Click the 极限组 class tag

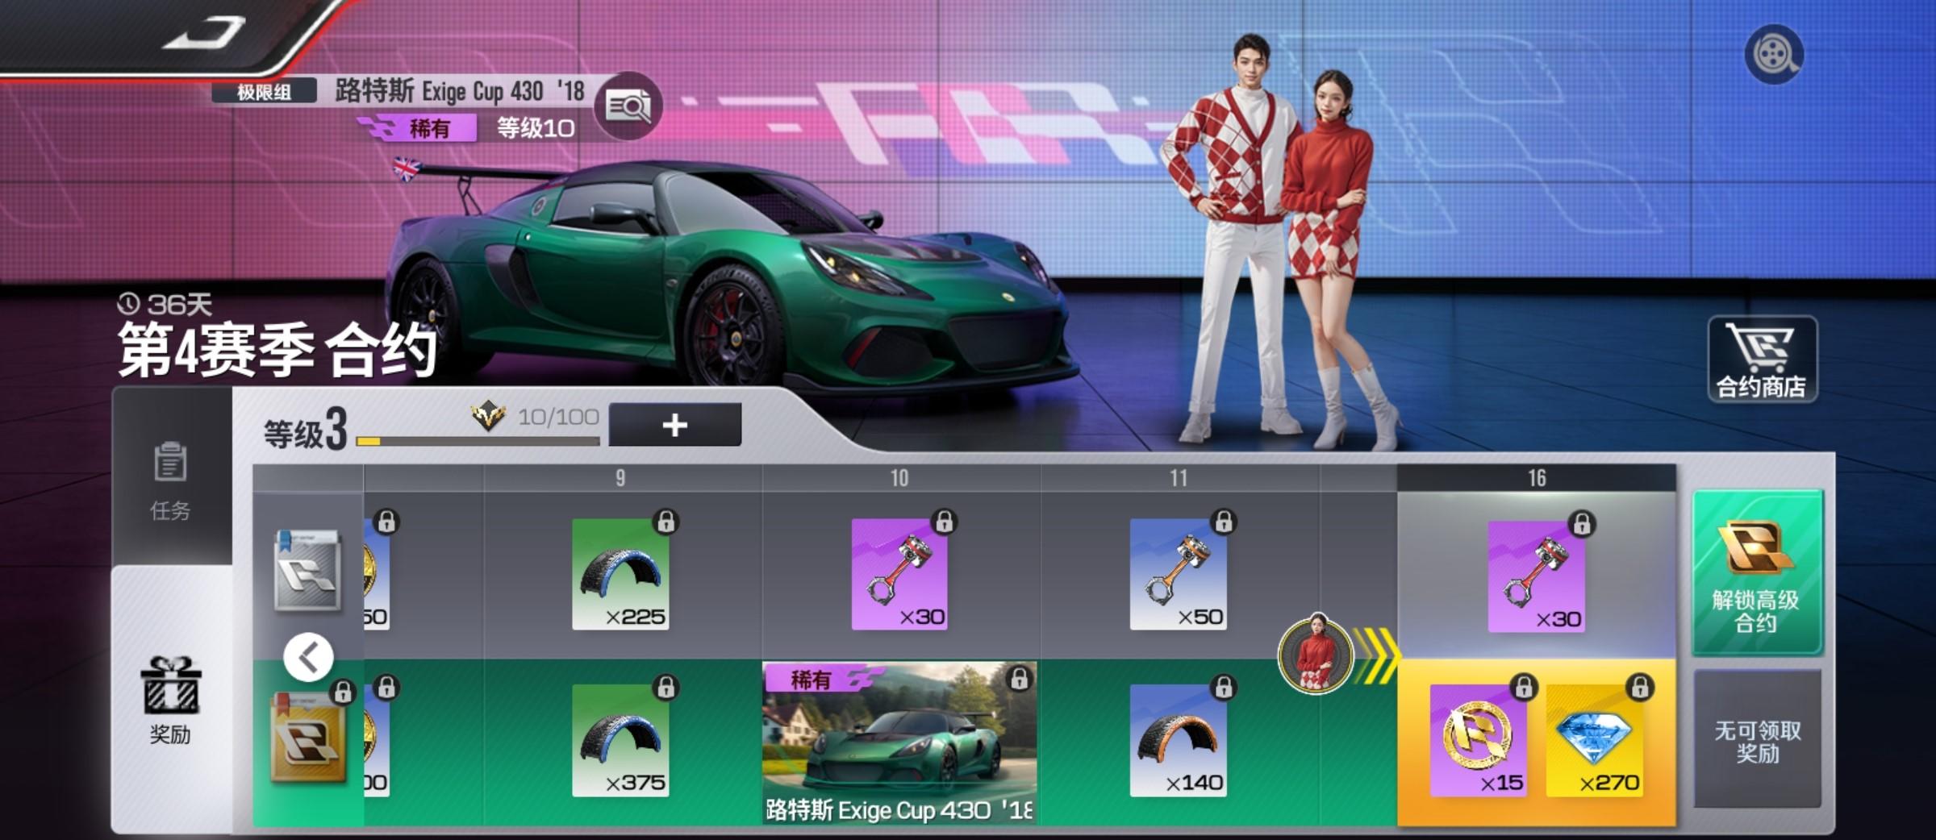click(264, 92)
